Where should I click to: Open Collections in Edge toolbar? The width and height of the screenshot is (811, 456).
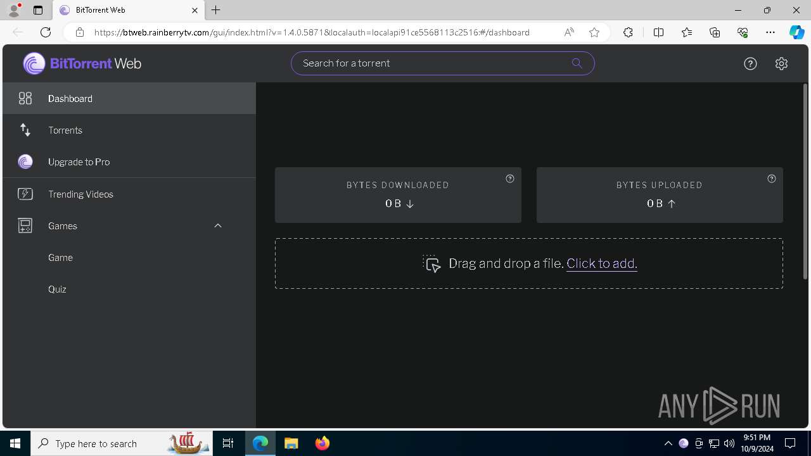pos(715,32)
